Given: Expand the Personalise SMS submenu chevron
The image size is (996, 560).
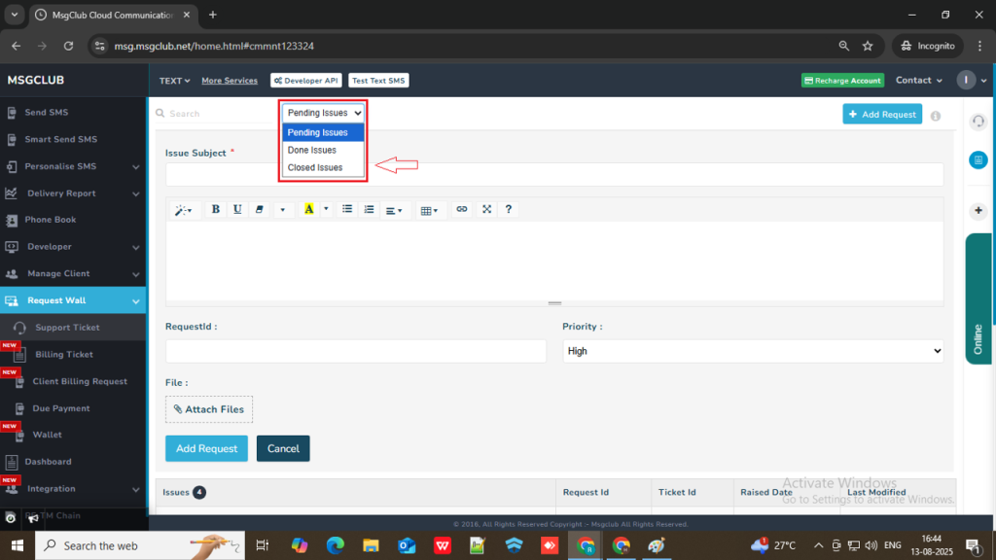Looking at the screenshot, I should pos(136,167).
